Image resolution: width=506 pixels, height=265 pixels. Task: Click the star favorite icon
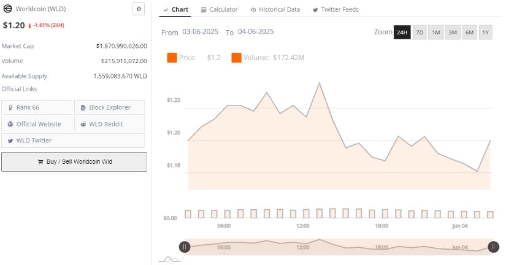pyautogui.click(x=139, y=9)
